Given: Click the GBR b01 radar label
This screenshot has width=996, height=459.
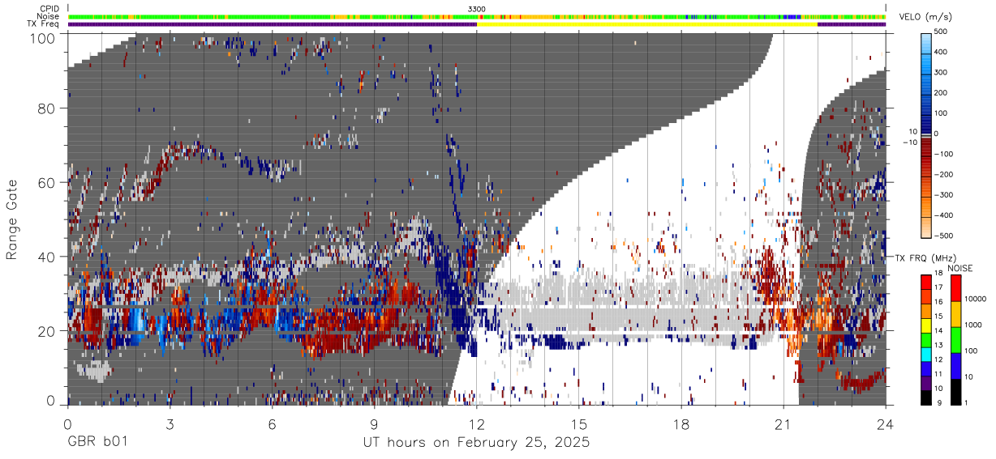Looking at the screenshot, I should 97,443.
